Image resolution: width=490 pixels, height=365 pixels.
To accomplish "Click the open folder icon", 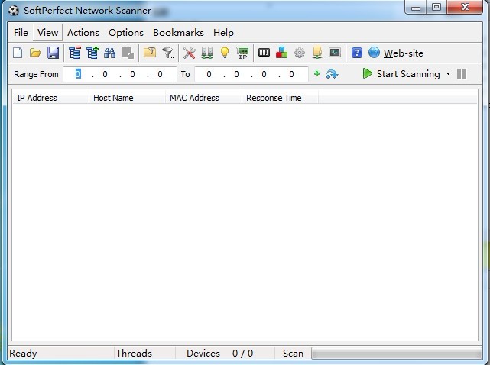I will 35,53.
